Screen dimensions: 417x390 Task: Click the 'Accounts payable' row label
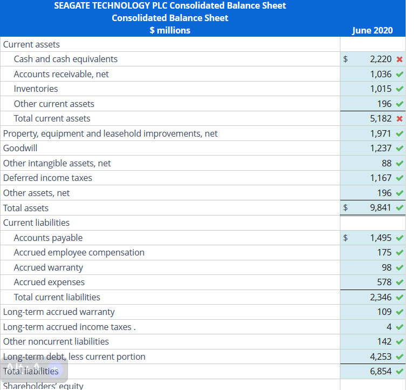[x=48, y=238]
